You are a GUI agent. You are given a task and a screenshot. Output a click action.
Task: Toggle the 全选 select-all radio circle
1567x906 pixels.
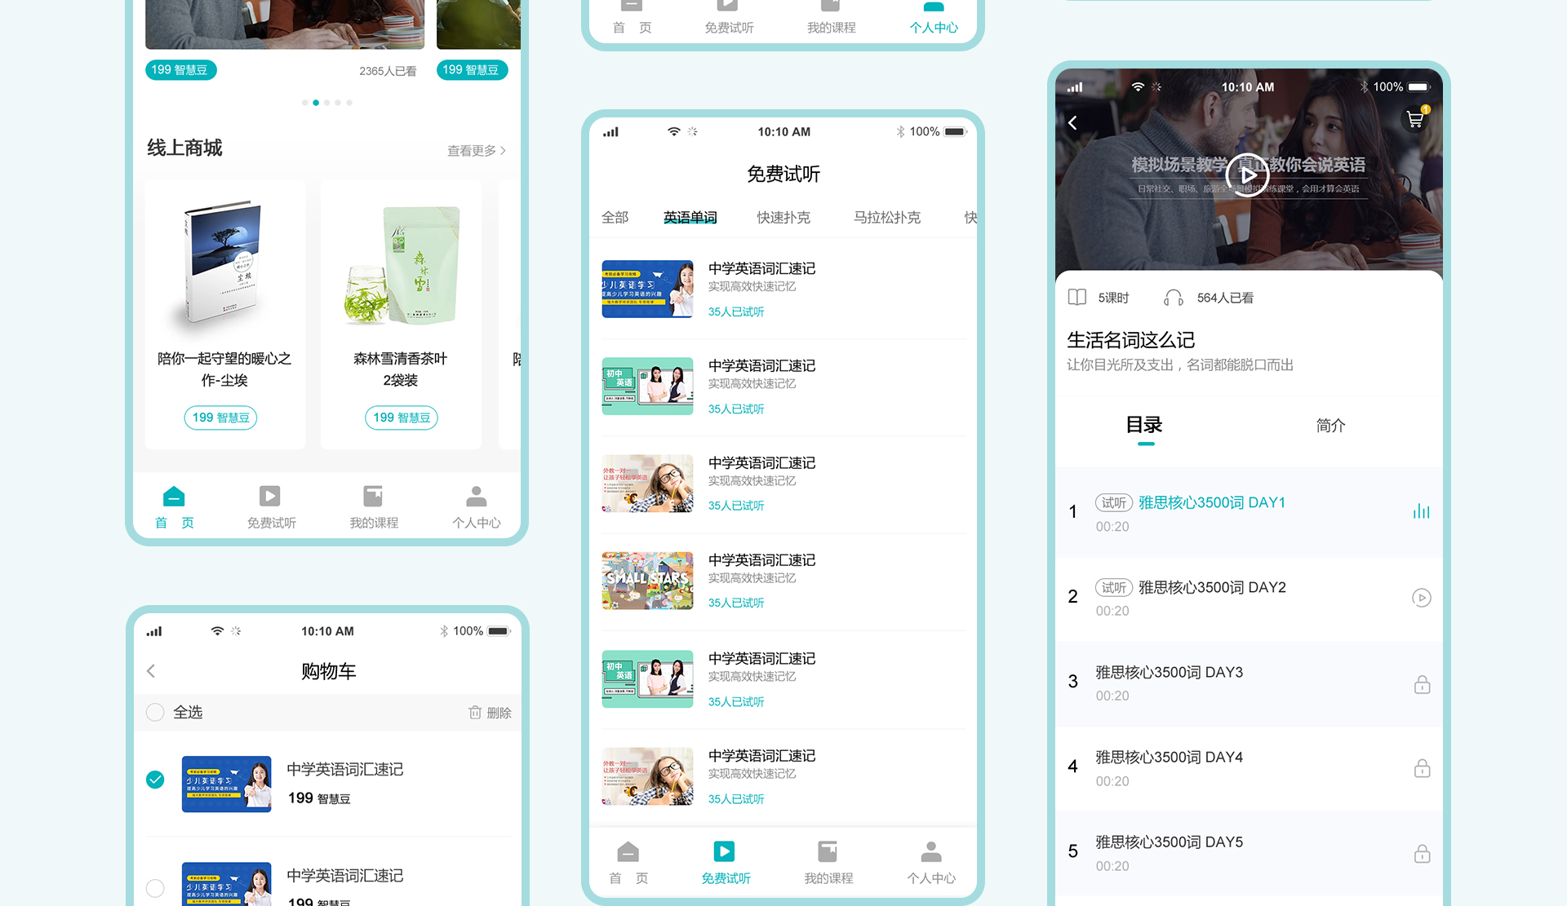155,712
